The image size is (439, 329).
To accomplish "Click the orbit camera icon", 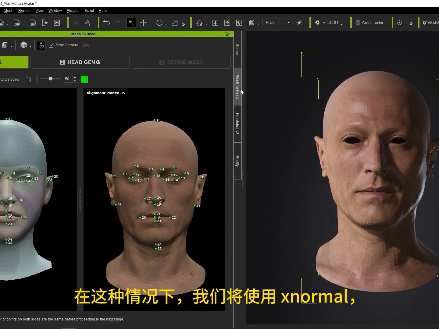I will (x=239, y=23).
